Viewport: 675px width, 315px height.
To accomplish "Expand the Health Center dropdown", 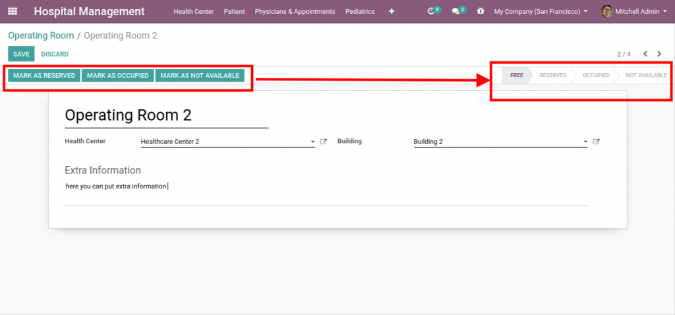I will point(312,142).
